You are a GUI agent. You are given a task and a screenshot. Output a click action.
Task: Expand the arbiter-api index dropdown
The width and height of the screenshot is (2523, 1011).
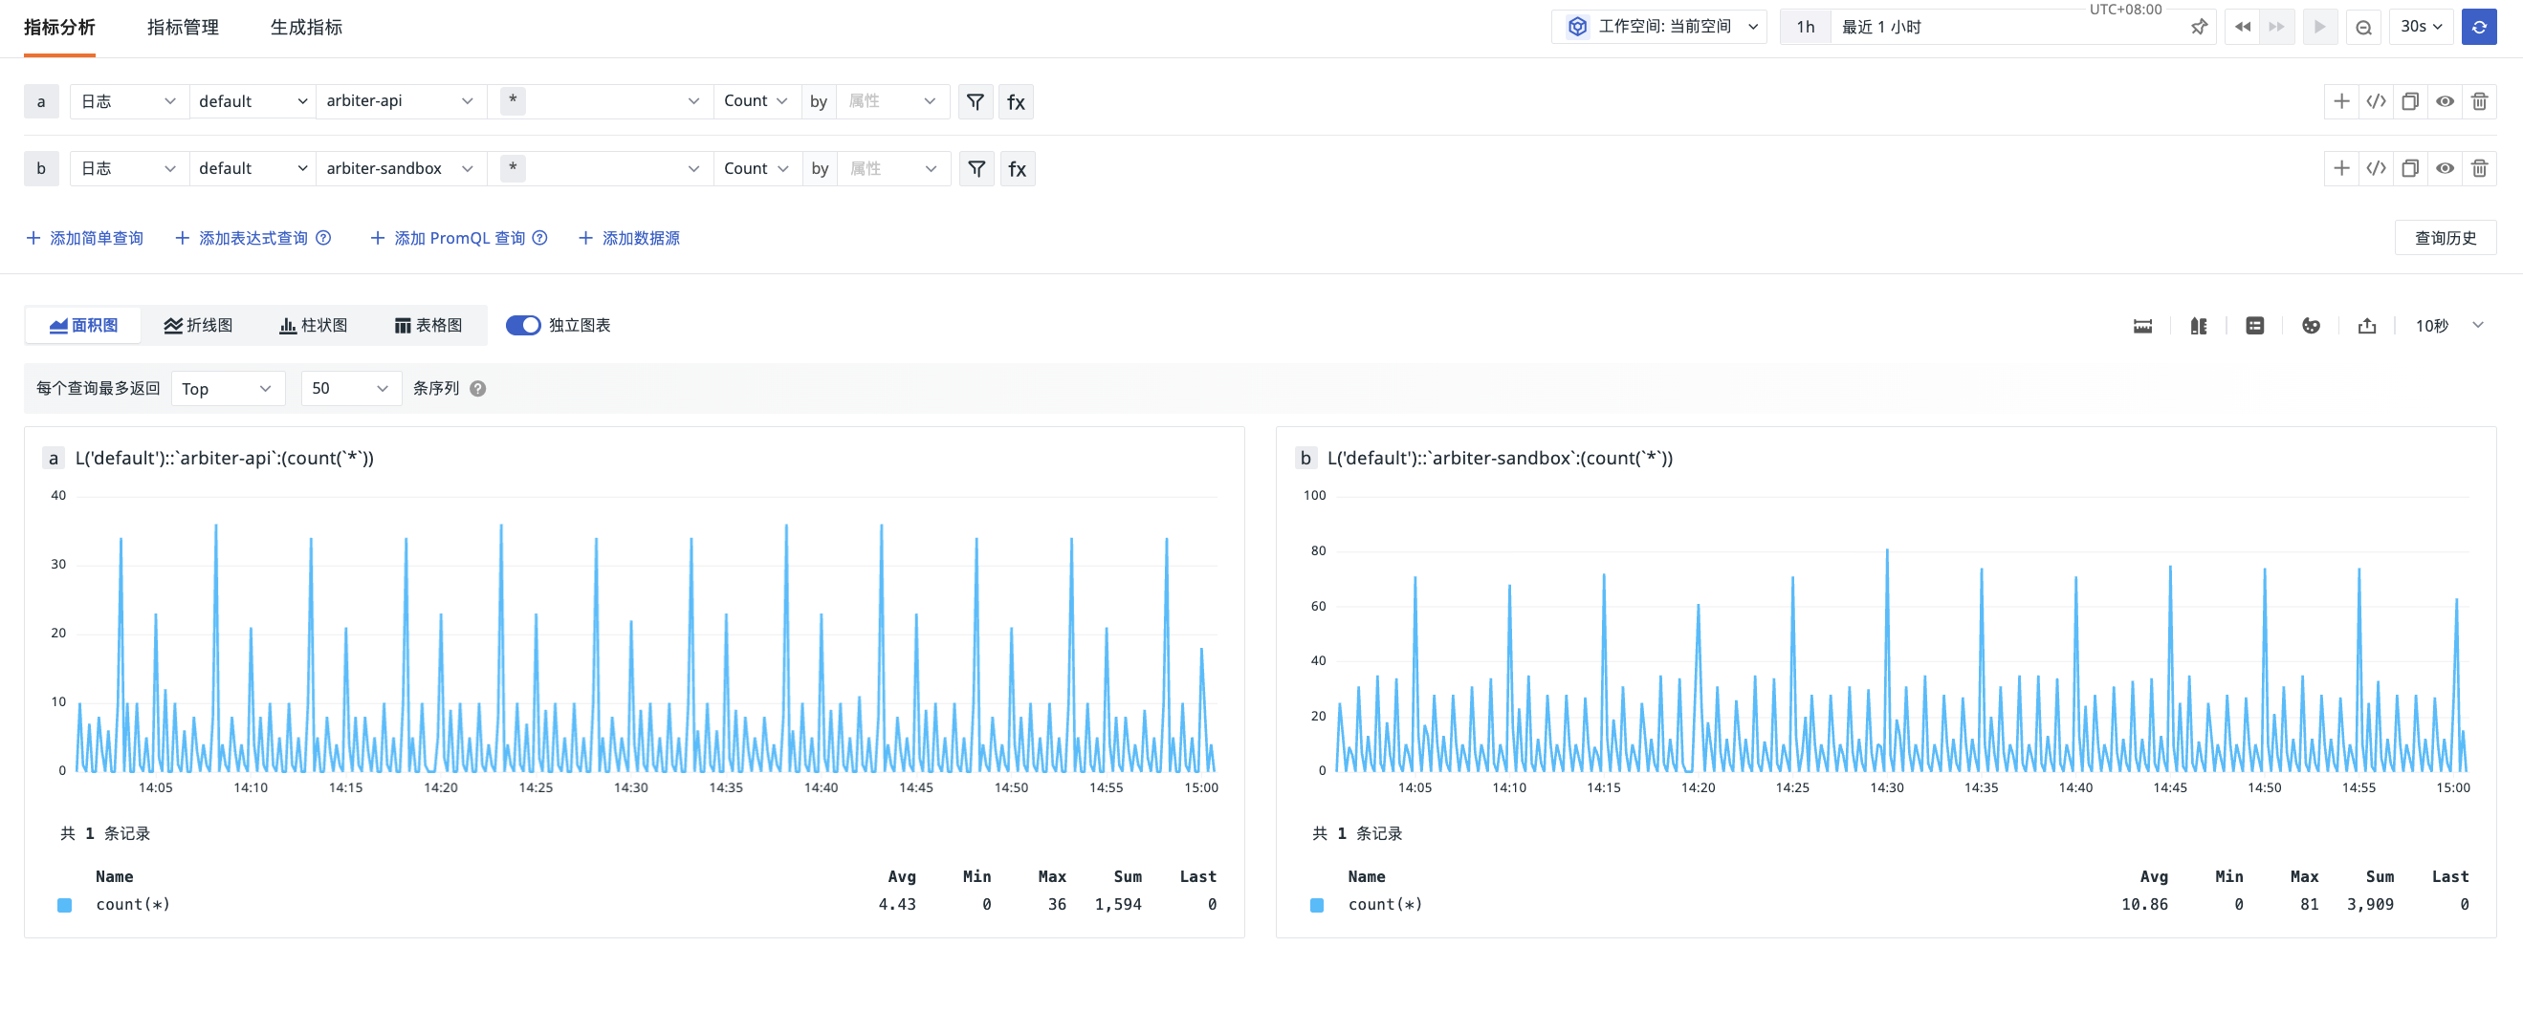coord(400,102)
